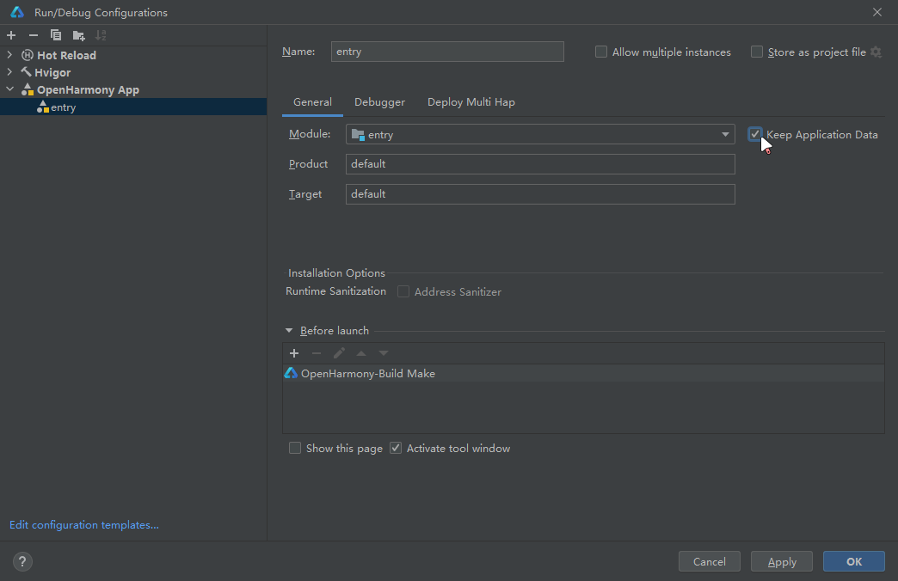Expand the Hvigor tree node

pos(9,72)
